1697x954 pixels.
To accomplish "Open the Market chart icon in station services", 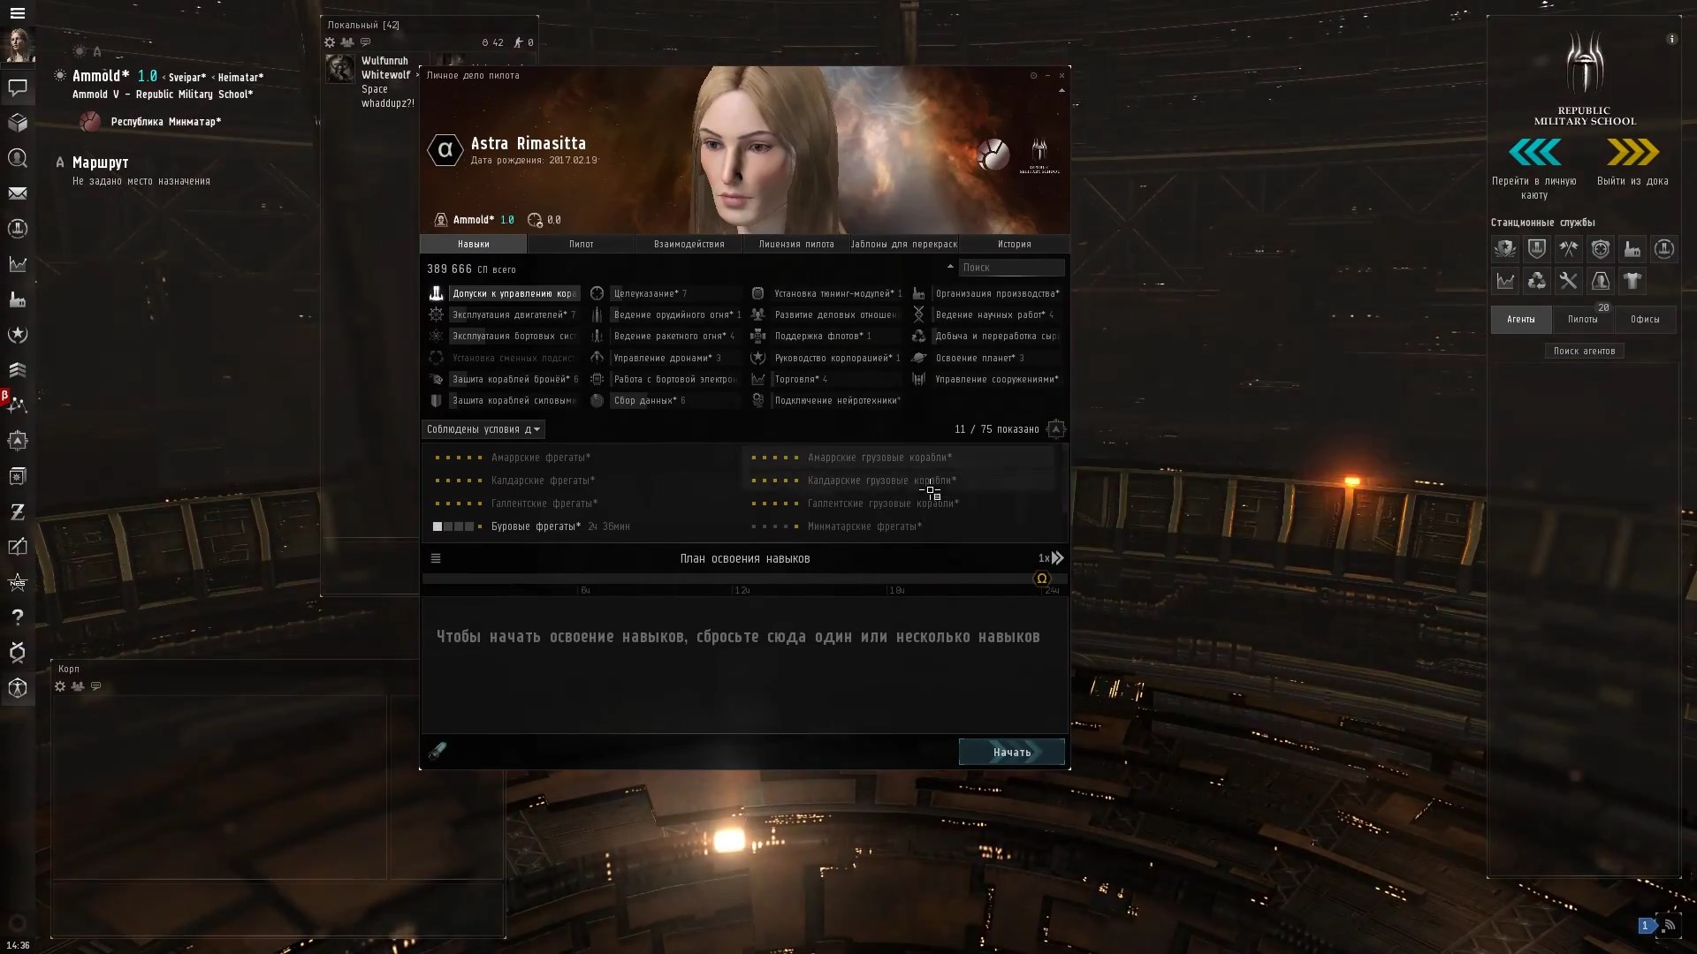I will (1505, 281).
